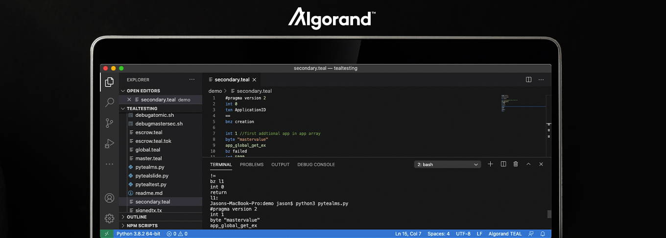
Task: Switch to the Problems panel tab
Action: click(x=252, y=165)
